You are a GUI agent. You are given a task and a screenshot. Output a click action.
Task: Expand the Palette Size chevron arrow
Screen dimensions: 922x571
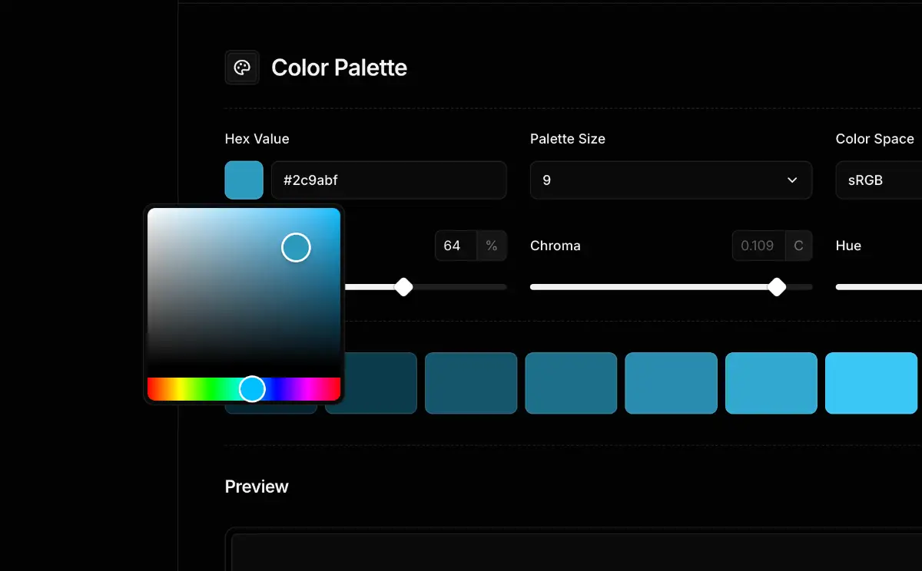pyautogui.click(x=792, y=180)
